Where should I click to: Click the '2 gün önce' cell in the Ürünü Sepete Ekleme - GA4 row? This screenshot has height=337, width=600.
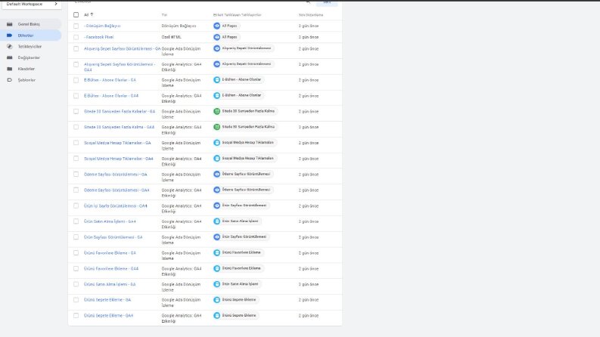tap(309, 316)
